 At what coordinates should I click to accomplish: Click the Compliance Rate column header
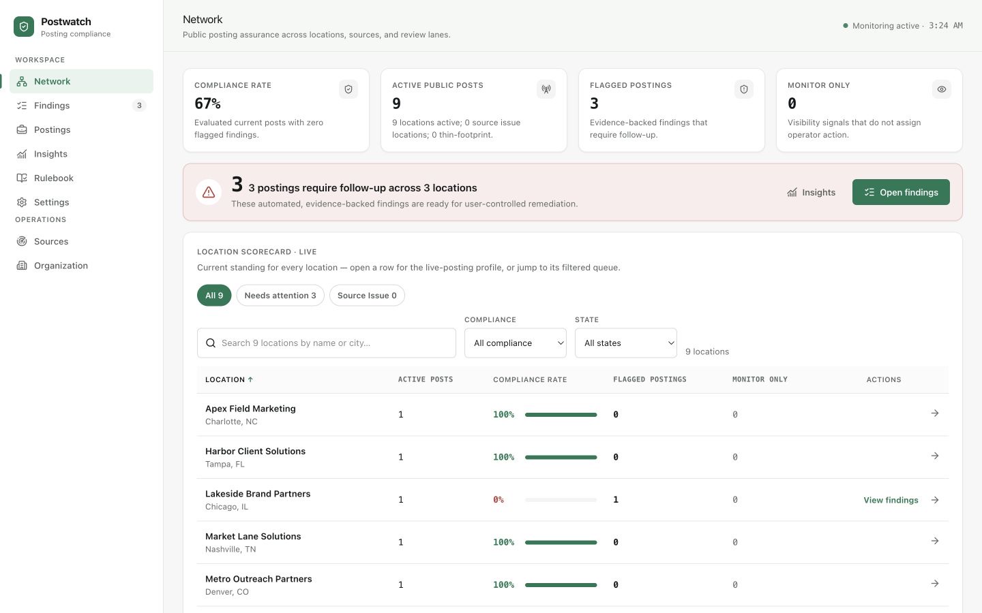tap(530, 379)
